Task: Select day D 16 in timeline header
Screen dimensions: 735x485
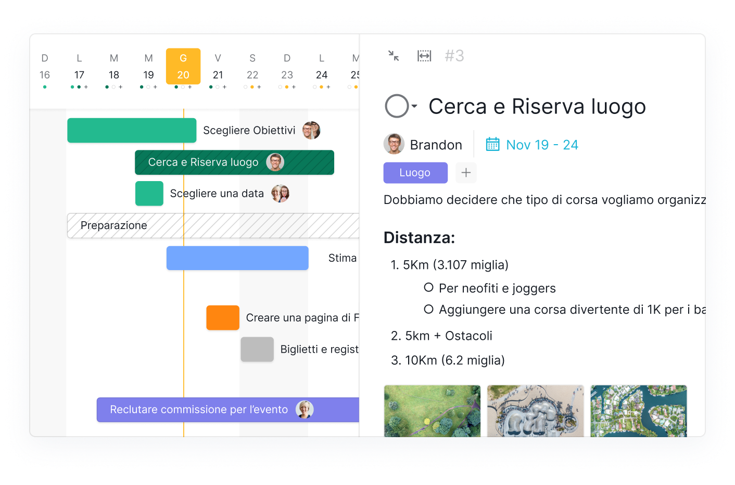Action: click(45, 67)
